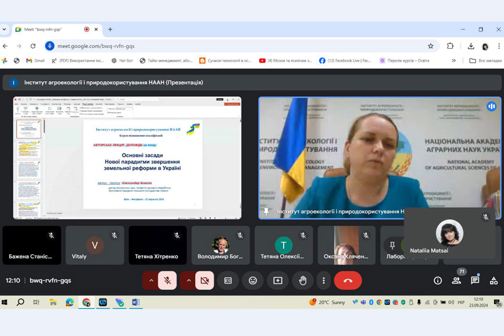Open the Перелік курсів – Освіта bookmark
The height and width of the screenshot is (336, 504).
tap(404, 60)
